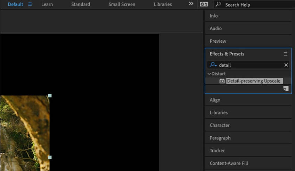Switch to the Standard workspace
Screen dimensions: 295x171
pyautogui.click(x=81, y=4)
